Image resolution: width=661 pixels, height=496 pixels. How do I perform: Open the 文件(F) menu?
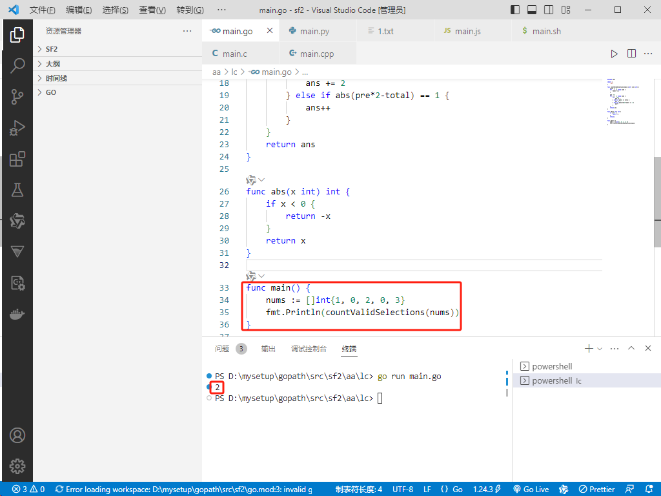click(x=42, y=10)
